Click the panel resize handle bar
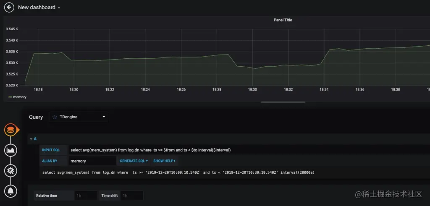Screen dimensions: 430x206 click(283, 102)
